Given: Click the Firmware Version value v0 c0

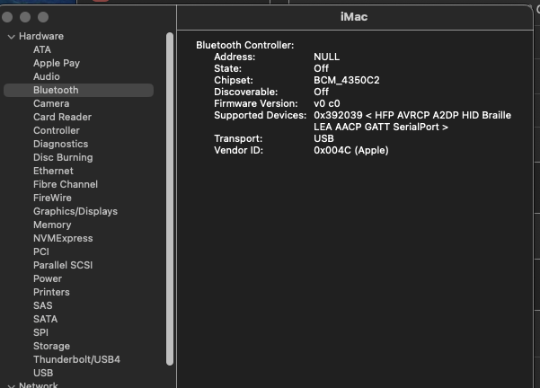Looking at the screenshot, I should [326, 103].
